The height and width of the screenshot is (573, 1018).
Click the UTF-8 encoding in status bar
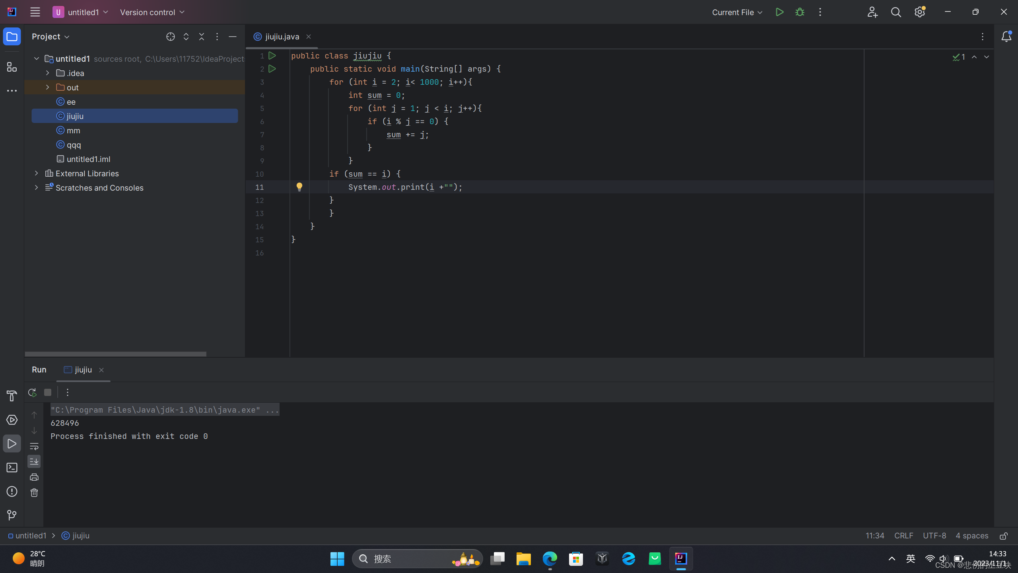pyautogui.click(x=934, y=536)
